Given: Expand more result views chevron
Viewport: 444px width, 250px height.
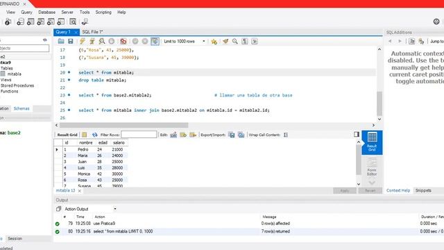Looking at the screenshot, I should click(x=372, y=183).
